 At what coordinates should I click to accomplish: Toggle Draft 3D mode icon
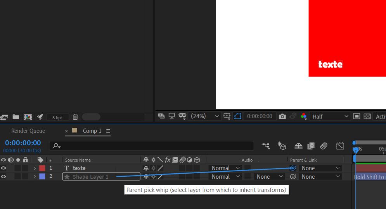tap(282, 146)
